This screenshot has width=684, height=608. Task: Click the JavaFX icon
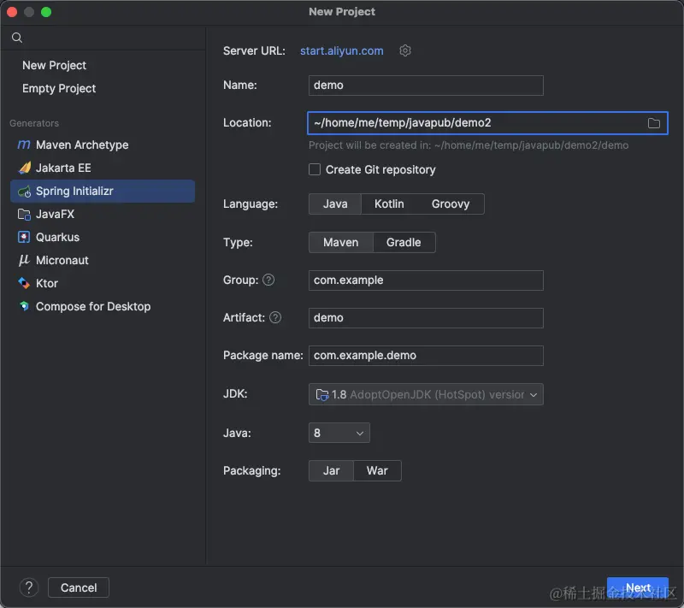pyautogui.click(x=24, y=214)
